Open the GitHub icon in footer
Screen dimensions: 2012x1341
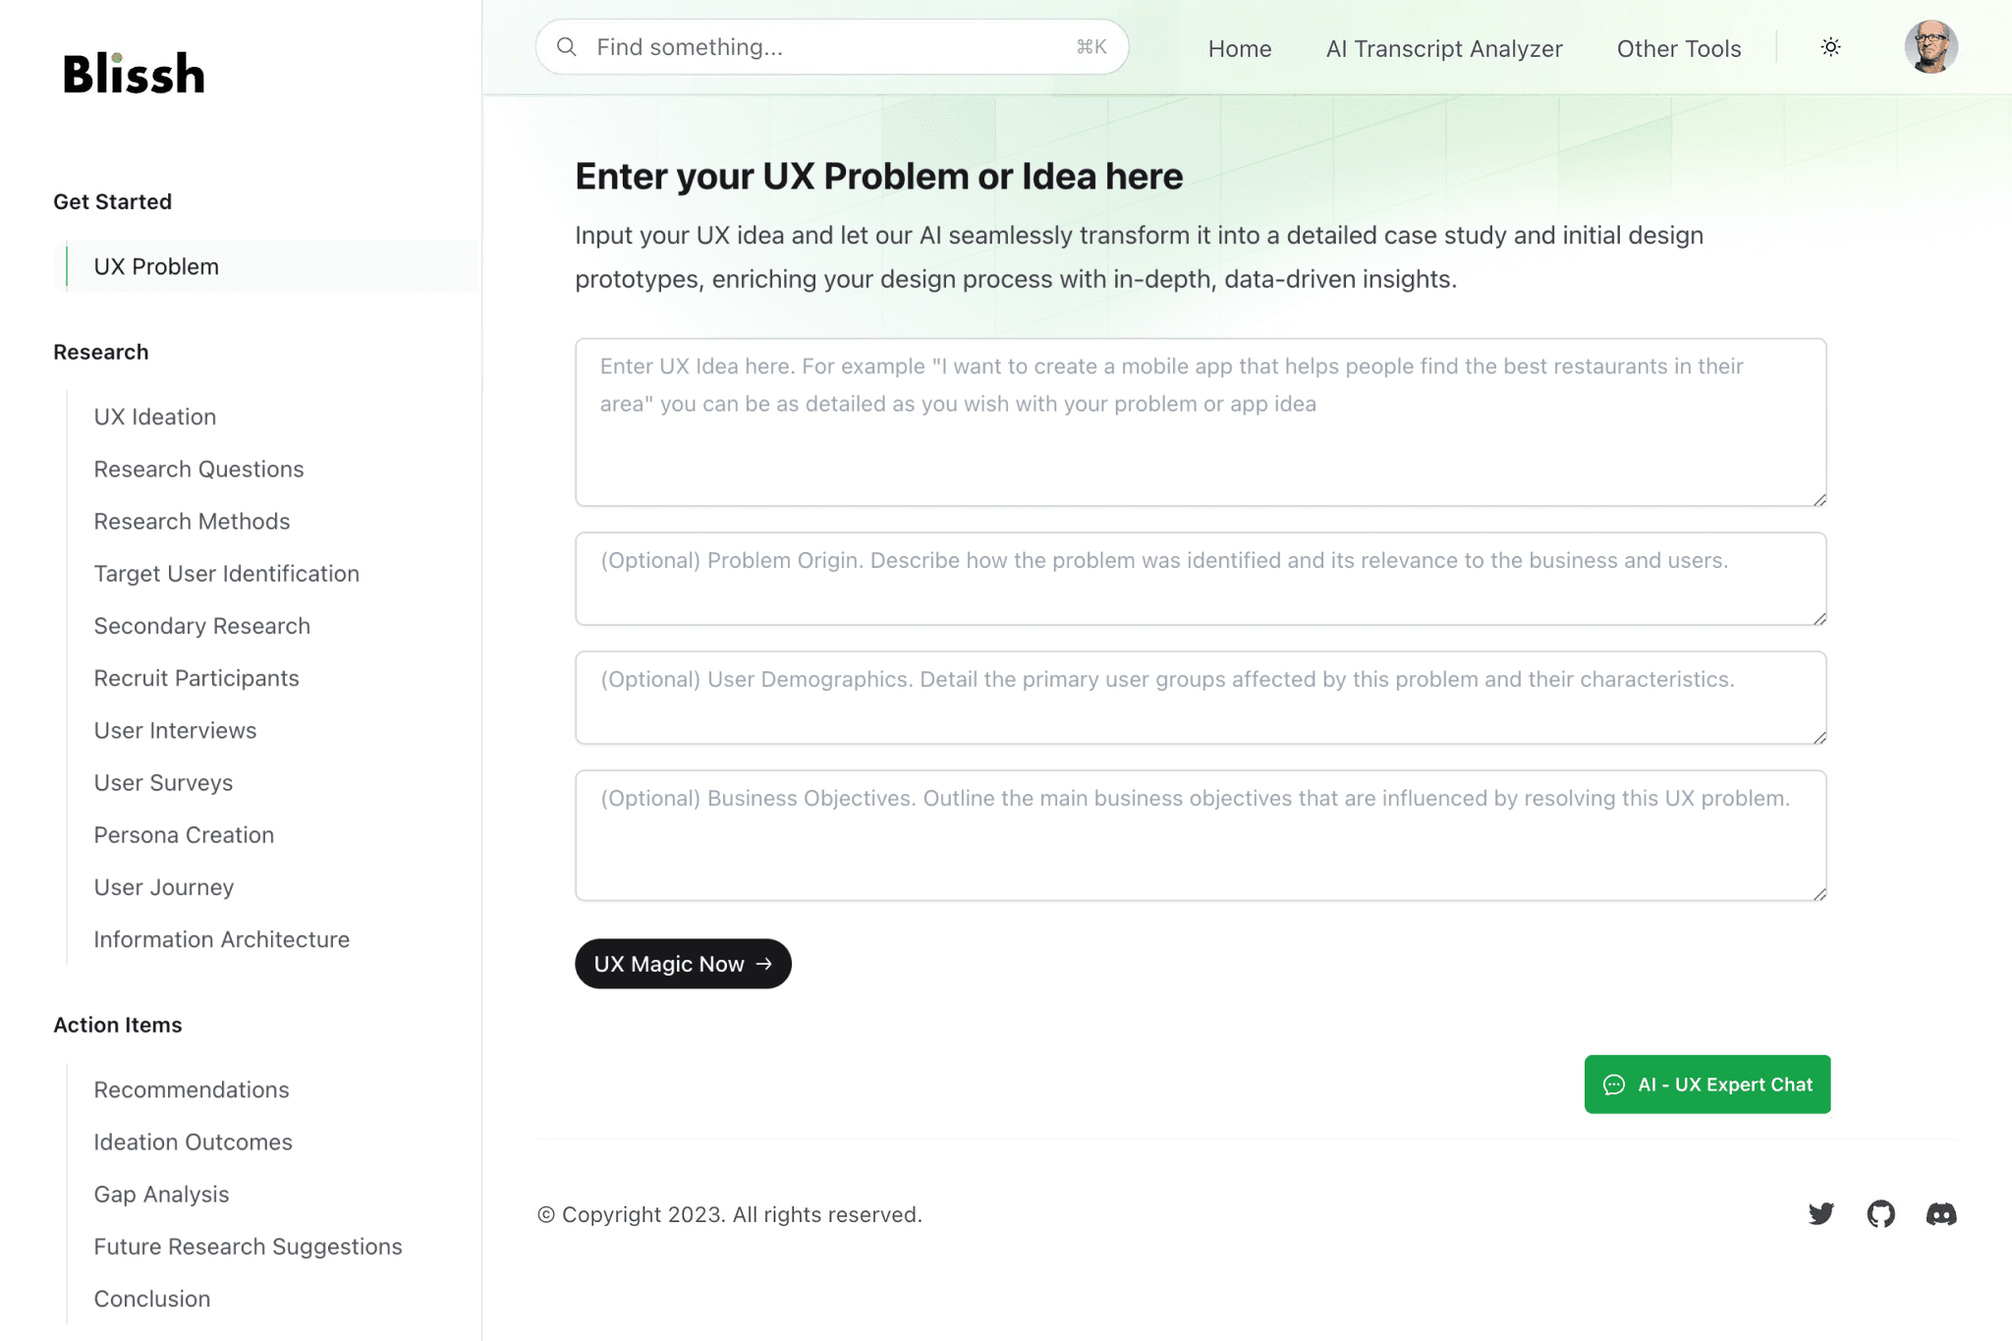1880,1213
